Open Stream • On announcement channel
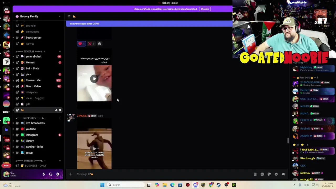This screenshot has width=336, height=189. point(38,80)
